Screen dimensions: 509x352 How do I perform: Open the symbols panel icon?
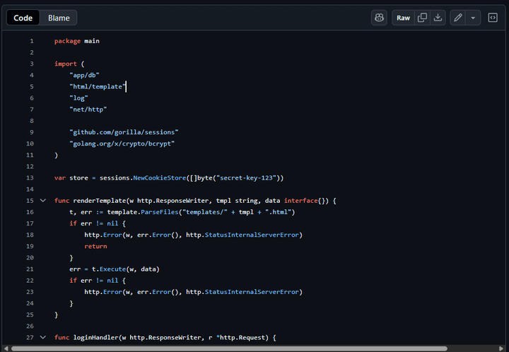click(x=493, y=18)
